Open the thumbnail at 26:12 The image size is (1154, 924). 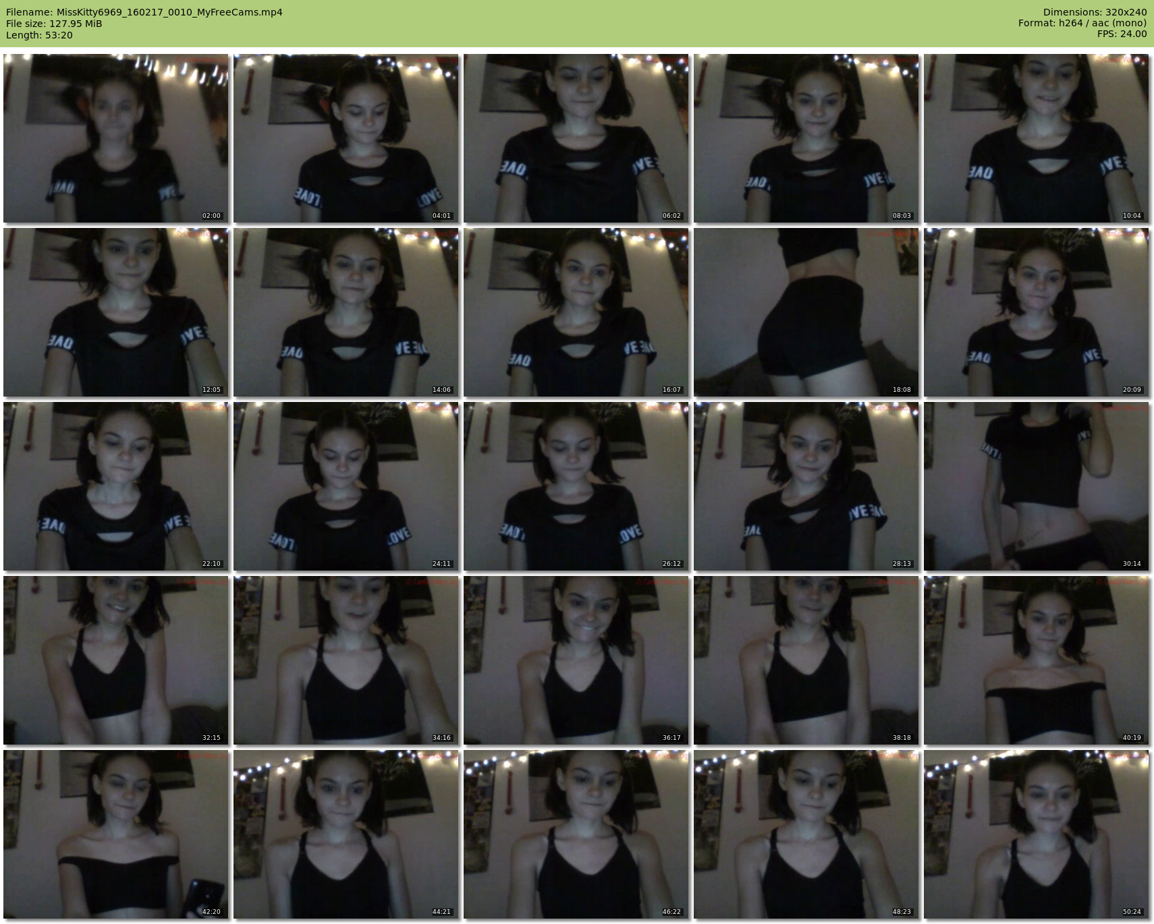click(x=576, y=486)
